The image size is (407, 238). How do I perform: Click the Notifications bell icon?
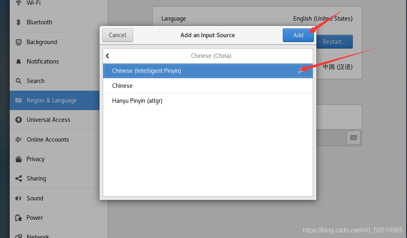click(19, 62)
